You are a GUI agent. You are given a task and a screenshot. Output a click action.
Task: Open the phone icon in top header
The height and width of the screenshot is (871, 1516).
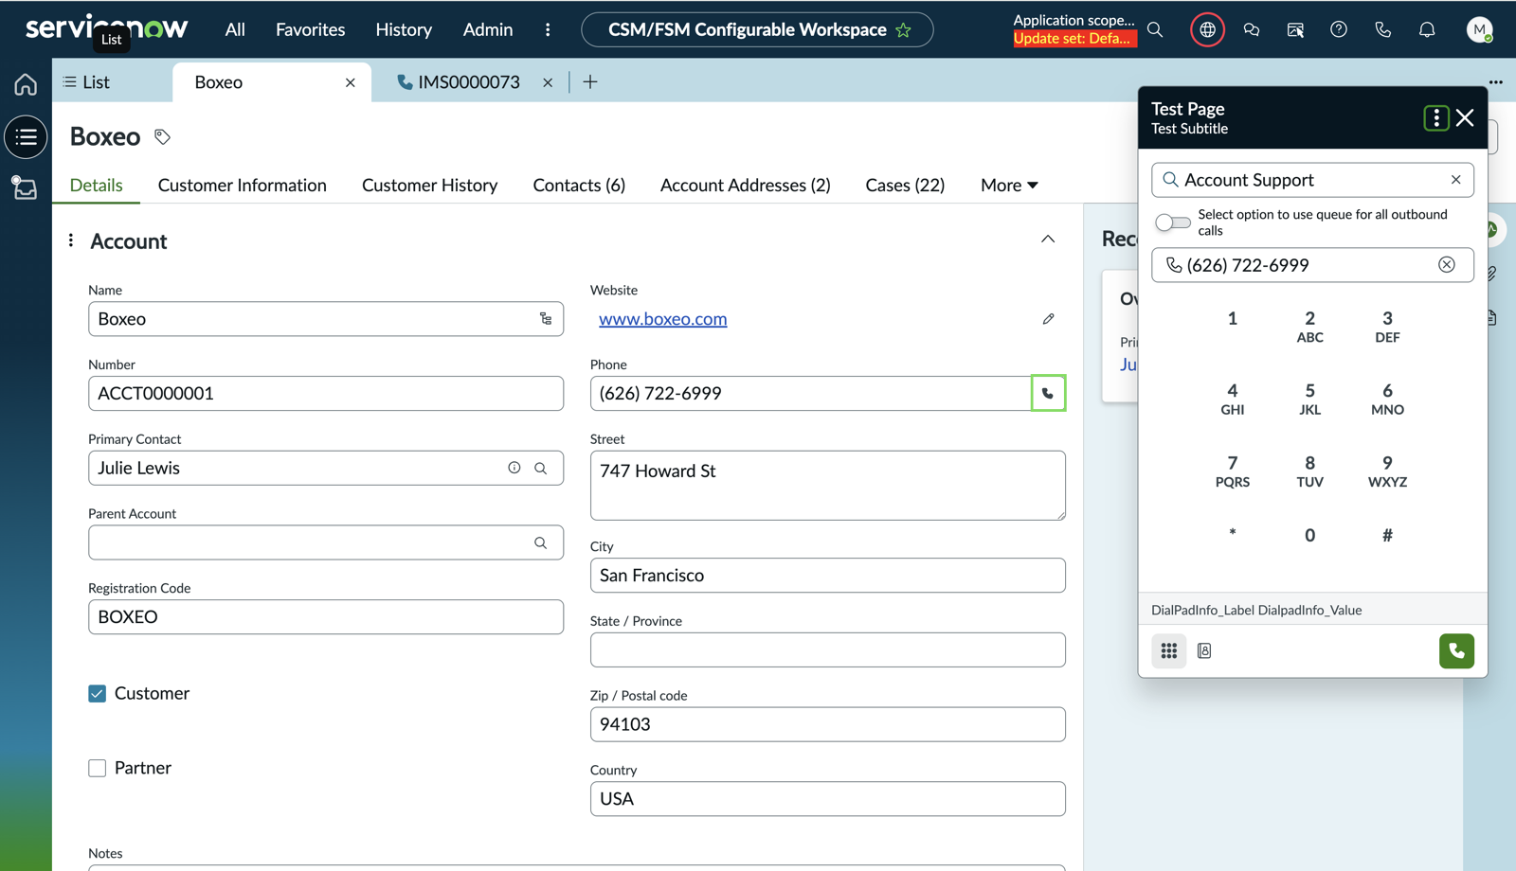(1383, 30)
